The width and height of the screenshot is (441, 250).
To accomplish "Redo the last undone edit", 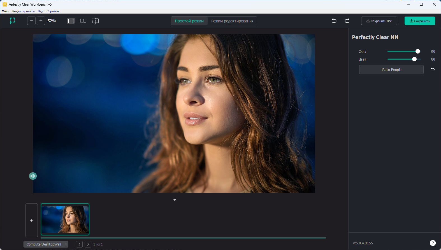I will coord(347,21).
